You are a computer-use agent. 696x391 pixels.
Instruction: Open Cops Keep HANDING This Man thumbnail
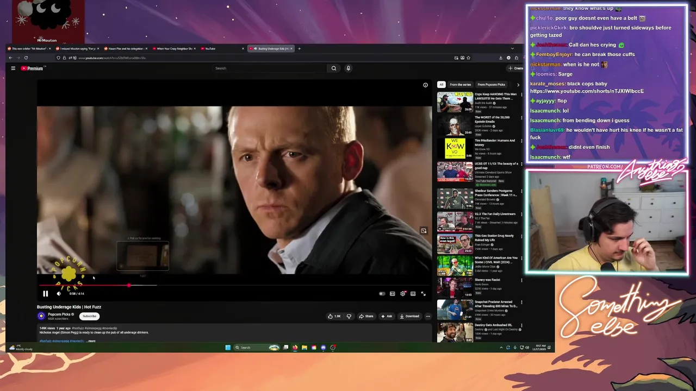[x=455, y=102]
